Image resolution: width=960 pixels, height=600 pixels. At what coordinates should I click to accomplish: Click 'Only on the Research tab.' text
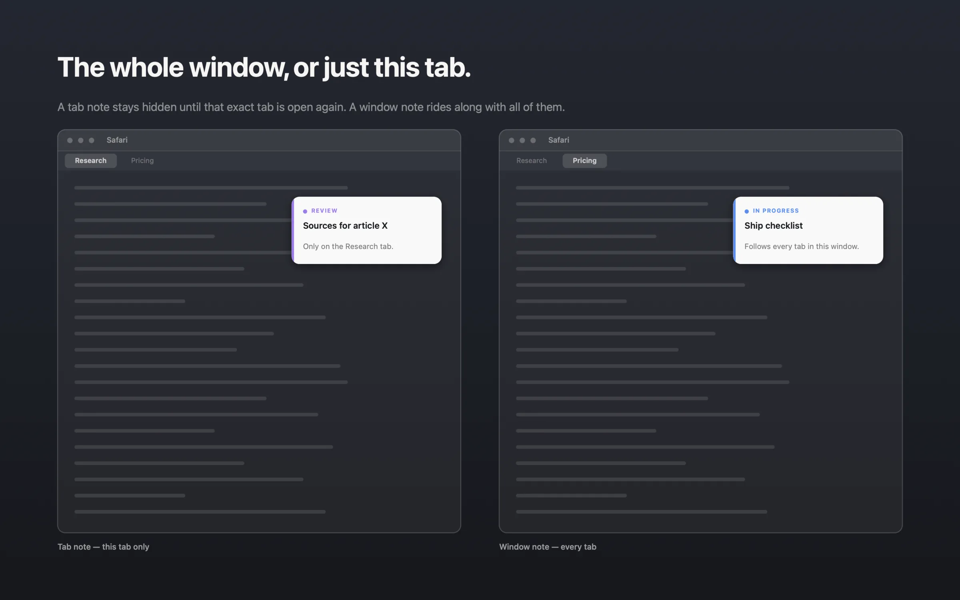pos(348,246)
